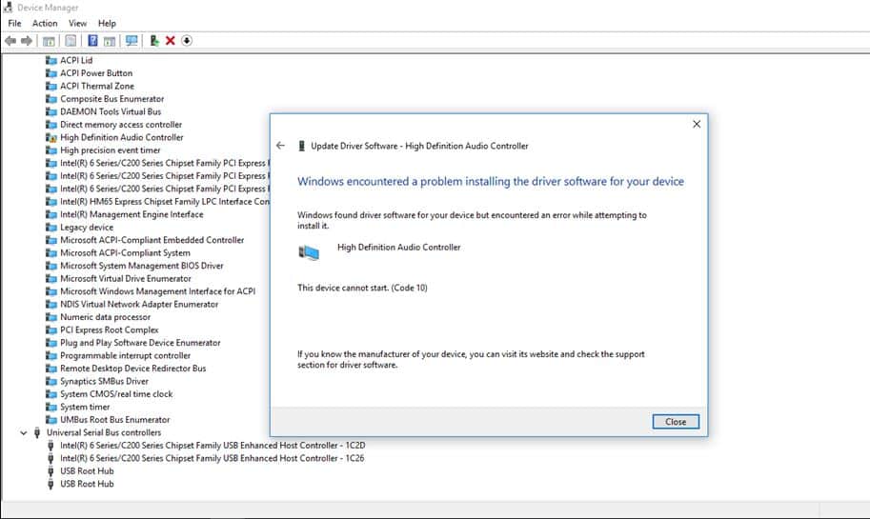The width and height of the screenshot is (870, 519).
Task: Select Microsoft System Management BIOS Driver
Action: (x=141, y=266)
